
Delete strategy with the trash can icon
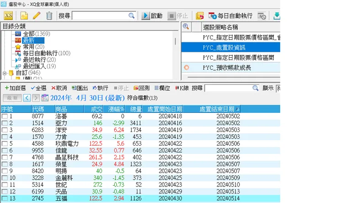click(x=49, y=15)
